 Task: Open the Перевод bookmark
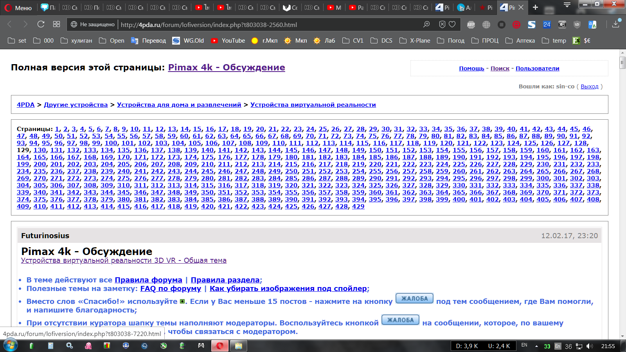pos(149,40)
